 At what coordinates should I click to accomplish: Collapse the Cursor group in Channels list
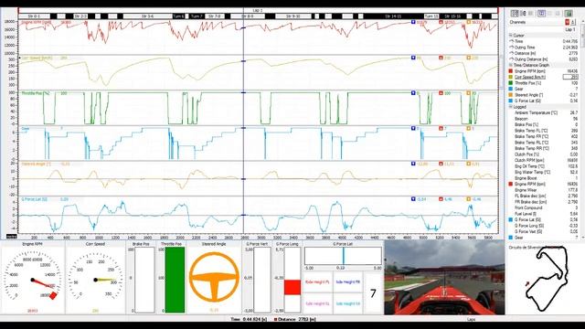point(510,36)
